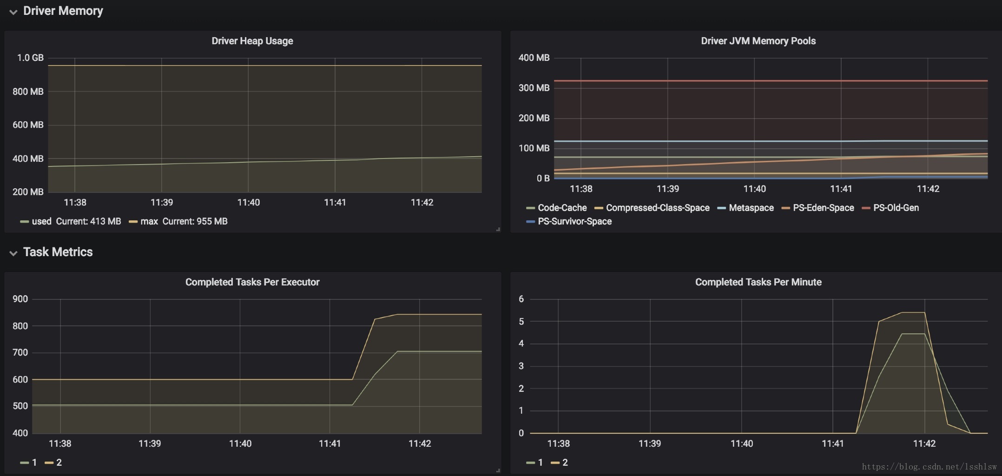Toggle the Compressed-Class-Space legend series

658,208
